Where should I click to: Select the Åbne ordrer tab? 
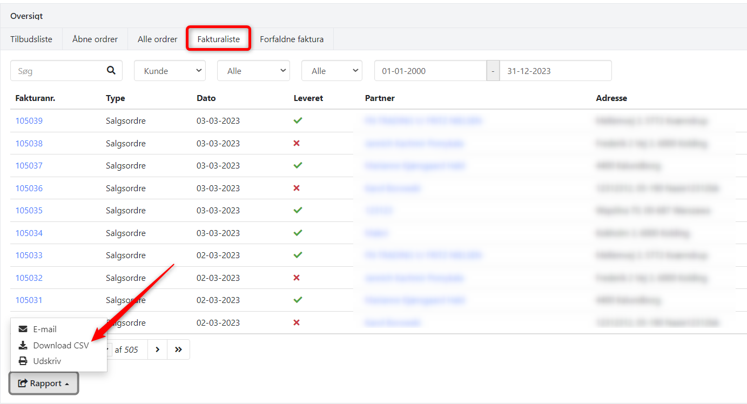click(x=95, y=39)
